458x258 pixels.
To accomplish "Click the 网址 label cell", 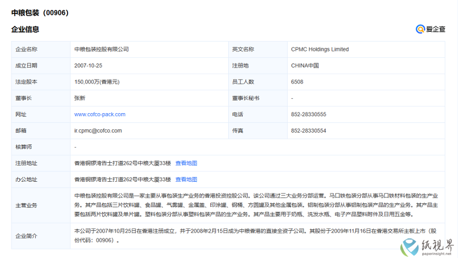I will pyautogui.click(x=41, y=114).
